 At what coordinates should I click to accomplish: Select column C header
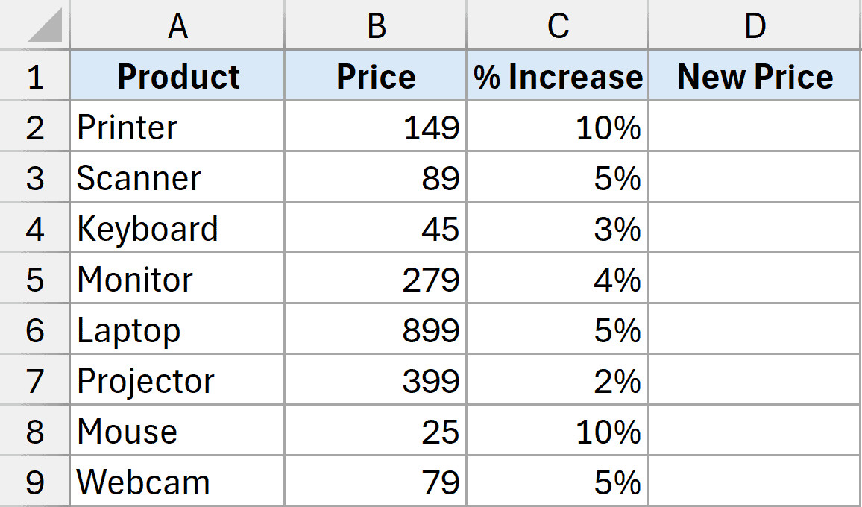(558, 26)
